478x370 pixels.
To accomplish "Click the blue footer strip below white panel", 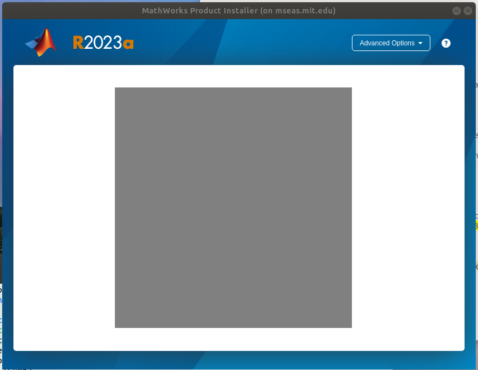I will coord(239,359).
